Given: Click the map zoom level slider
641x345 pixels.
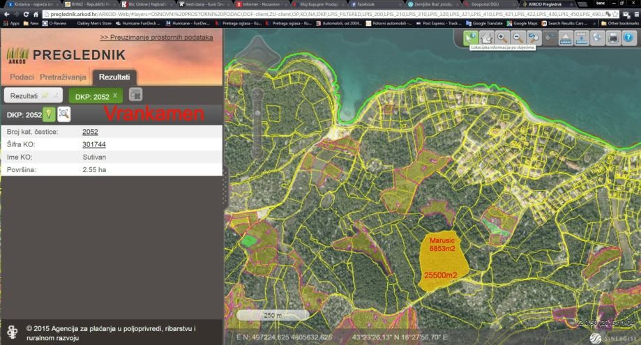Looking at the screenshot, I should (257, 112).
